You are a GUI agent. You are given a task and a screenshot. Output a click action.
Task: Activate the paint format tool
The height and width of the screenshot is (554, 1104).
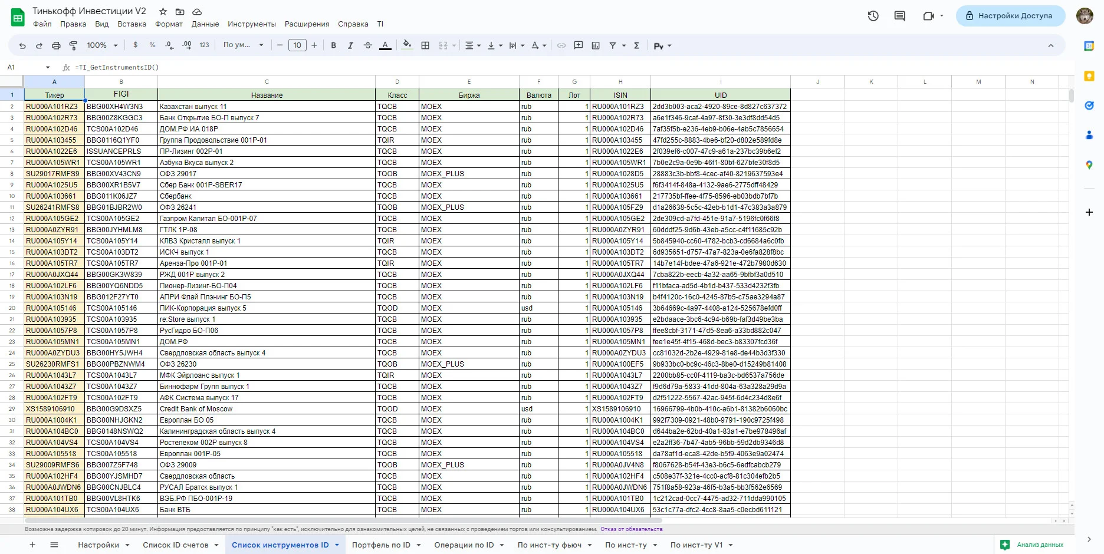pyautogui.click(x=73, y=45)
